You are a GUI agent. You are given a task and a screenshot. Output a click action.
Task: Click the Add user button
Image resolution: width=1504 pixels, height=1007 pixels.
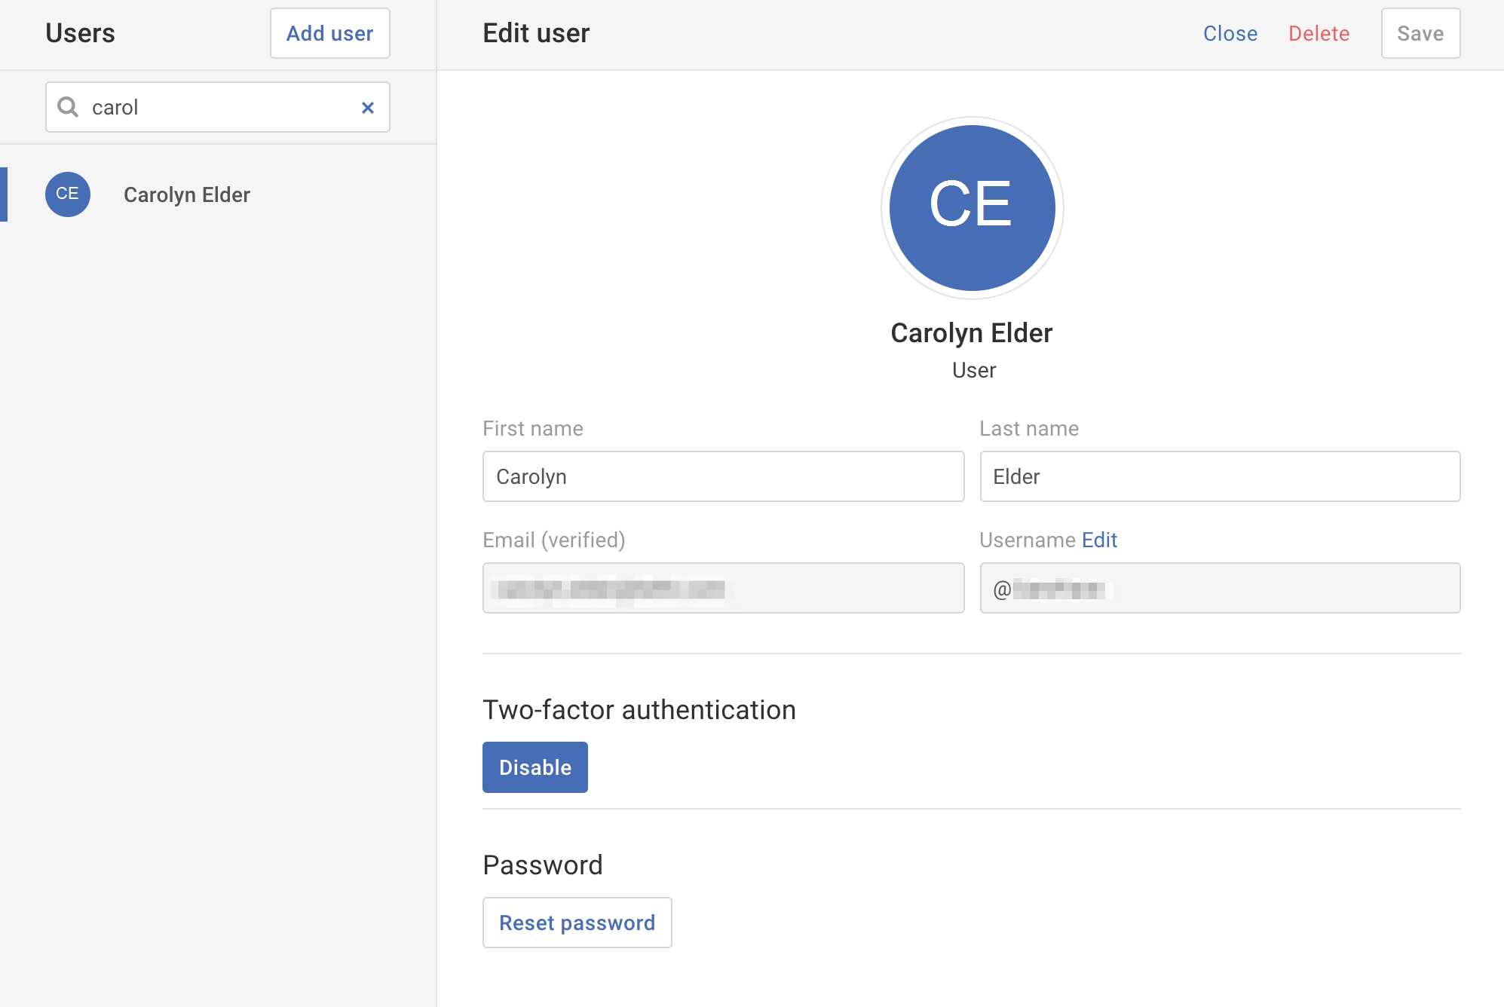pyautogui.click(x=329, y=33)
